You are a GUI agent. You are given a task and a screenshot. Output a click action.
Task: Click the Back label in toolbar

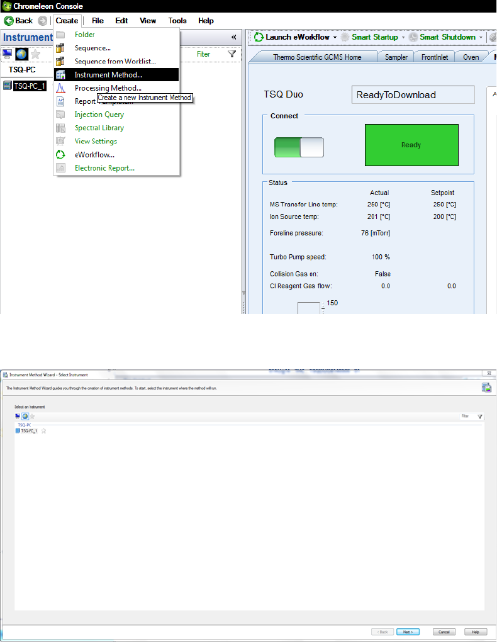24,21
